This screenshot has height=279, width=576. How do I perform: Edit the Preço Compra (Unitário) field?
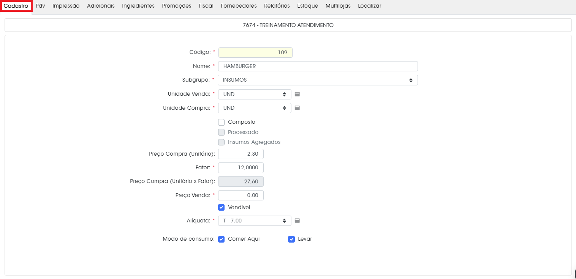tap(241, 154)
